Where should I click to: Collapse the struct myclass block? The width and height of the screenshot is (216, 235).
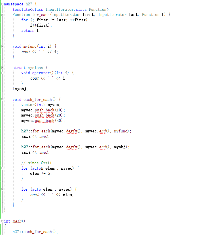point(2,68)
